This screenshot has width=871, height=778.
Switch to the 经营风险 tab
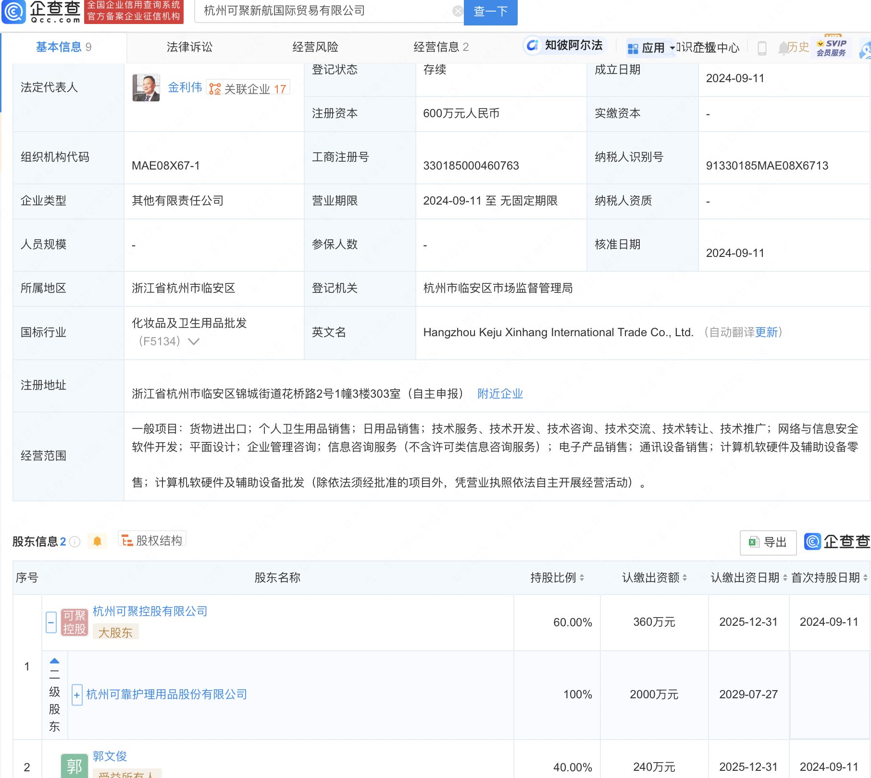pyautogui.click(x=315, y=47)
